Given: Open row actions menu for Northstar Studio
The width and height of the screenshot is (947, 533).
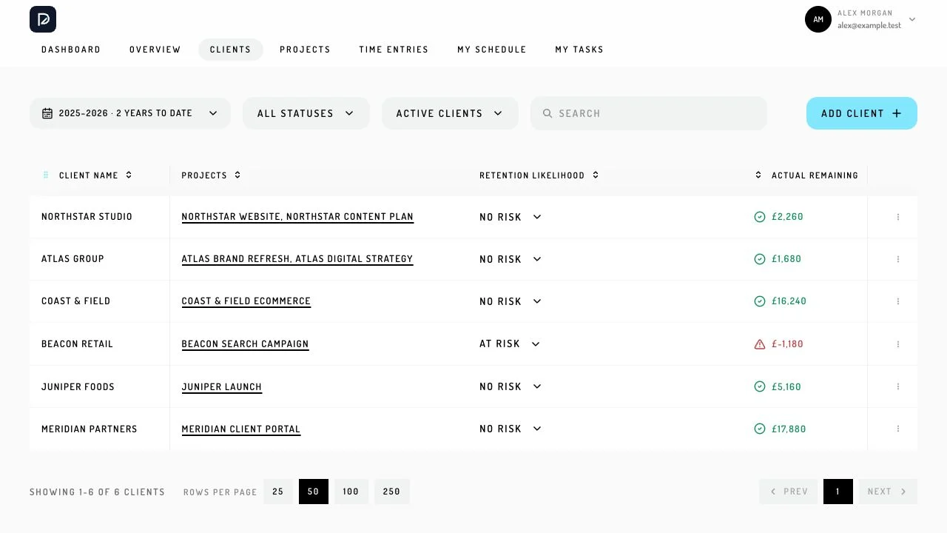Looking at the screenshot, I should tap(898, 217).
